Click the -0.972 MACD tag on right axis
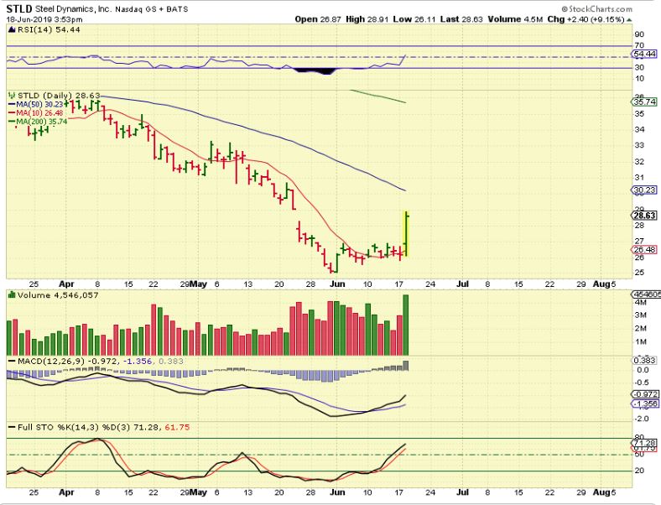 (x=644, y=394)
